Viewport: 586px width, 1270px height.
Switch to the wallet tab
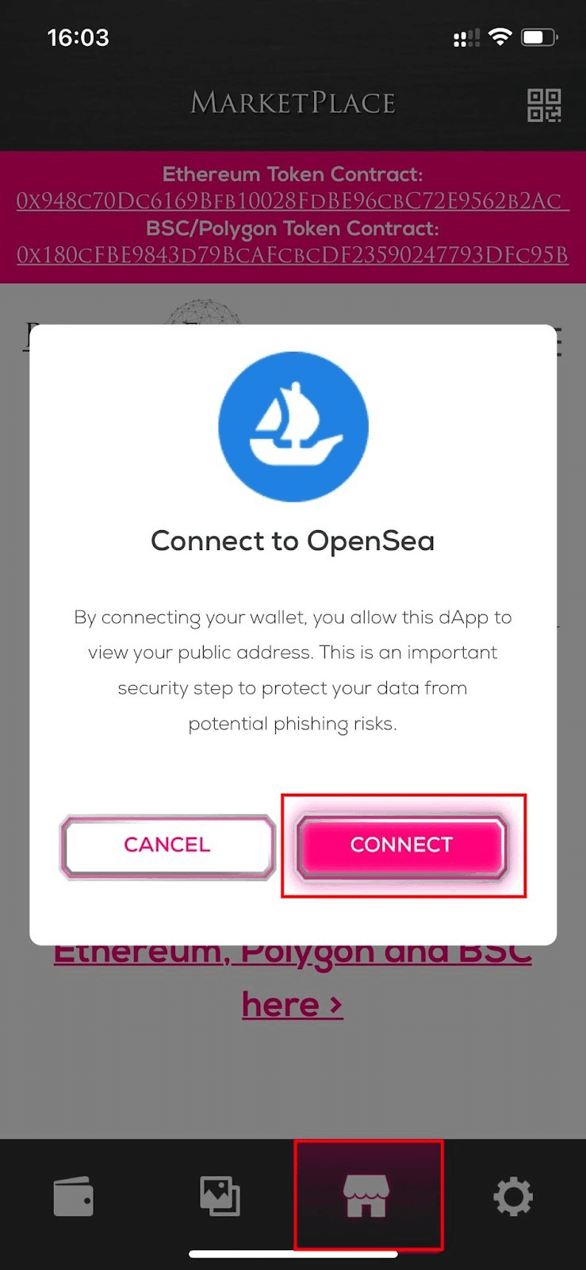point(73,1196)
